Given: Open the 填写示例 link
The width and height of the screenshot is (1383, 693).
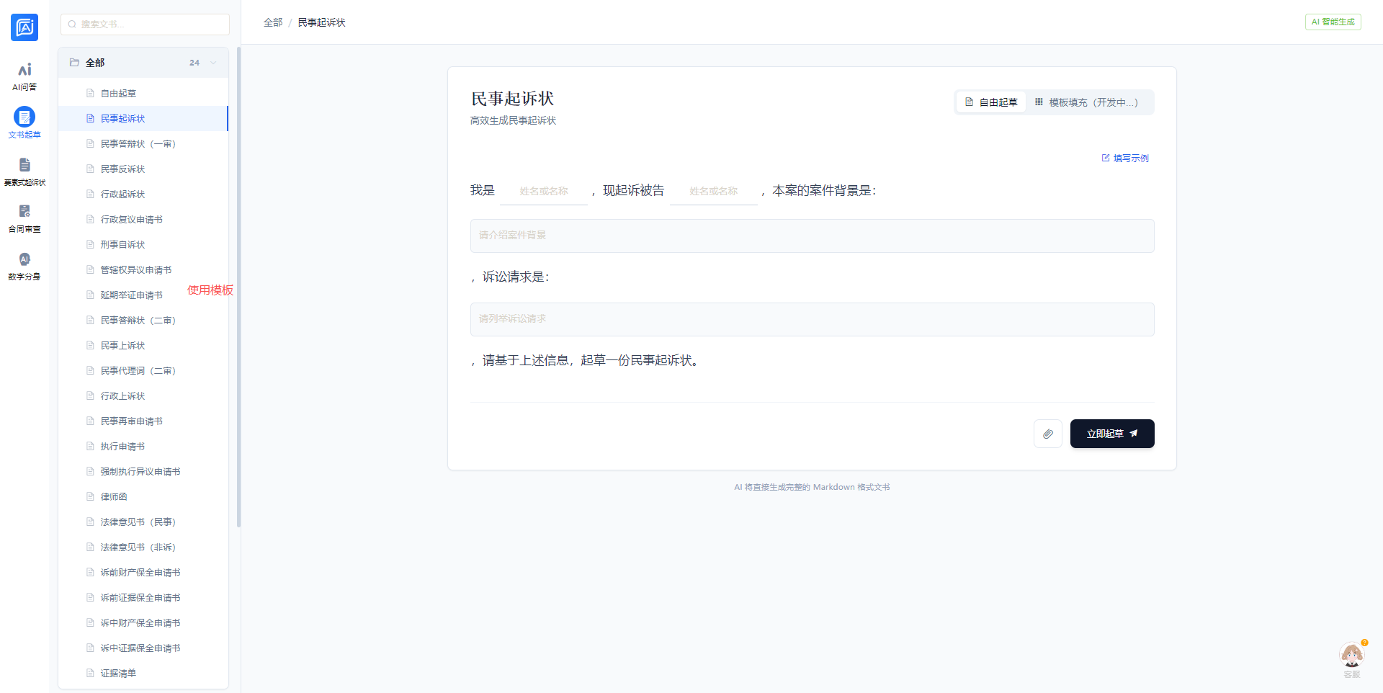Looking at the screenshot, I should coord(1125,158).
